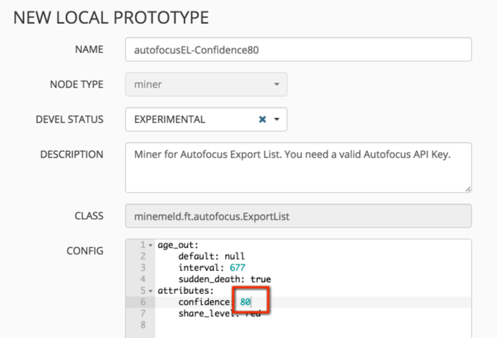
Task: Click line number 2 in gutter
Action: pos(142,256)
